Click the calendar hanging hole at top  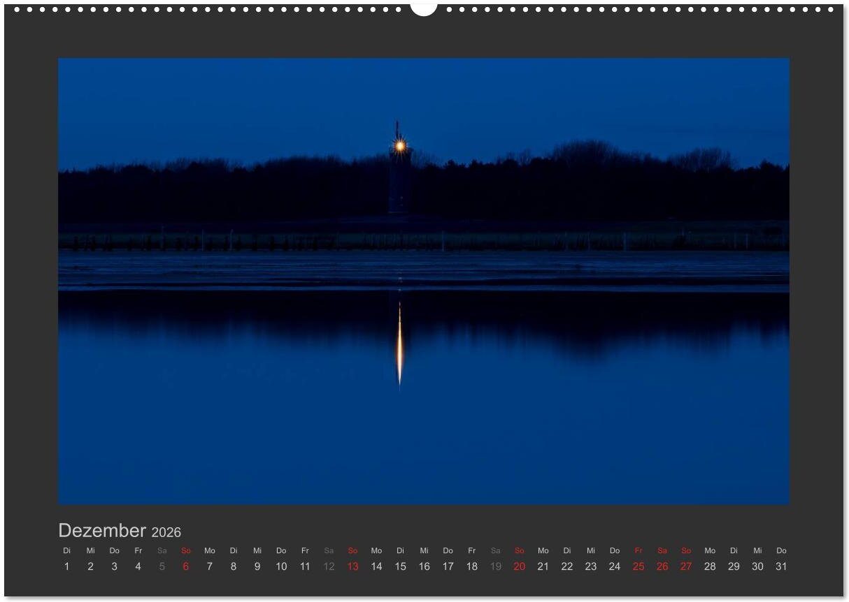(424, 8)
